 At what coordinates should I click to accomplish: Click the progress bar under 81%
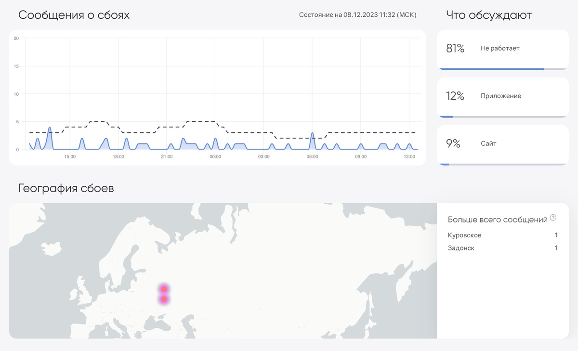tap(502, 69)
